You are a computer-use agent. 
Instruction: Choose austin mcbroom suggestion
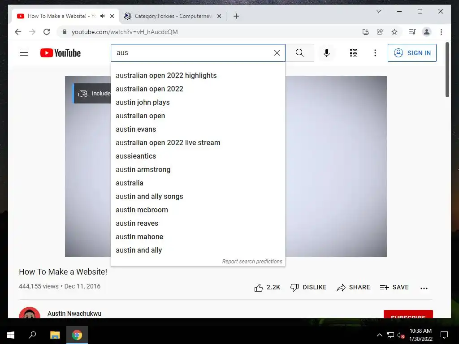pyautogui.click(x=198, y=210)
